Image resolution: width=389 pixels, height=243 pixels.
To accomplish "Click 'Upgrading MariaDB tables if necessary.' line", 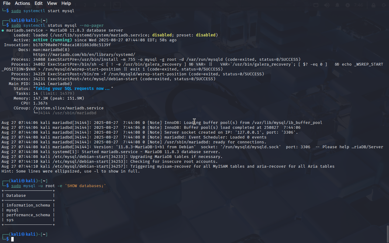I will (112, 157).
